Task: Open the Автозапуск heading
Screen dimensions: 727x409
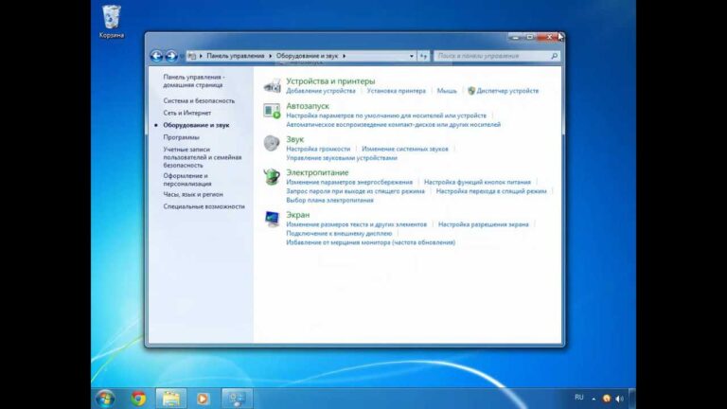Action: tap(308, 106)
